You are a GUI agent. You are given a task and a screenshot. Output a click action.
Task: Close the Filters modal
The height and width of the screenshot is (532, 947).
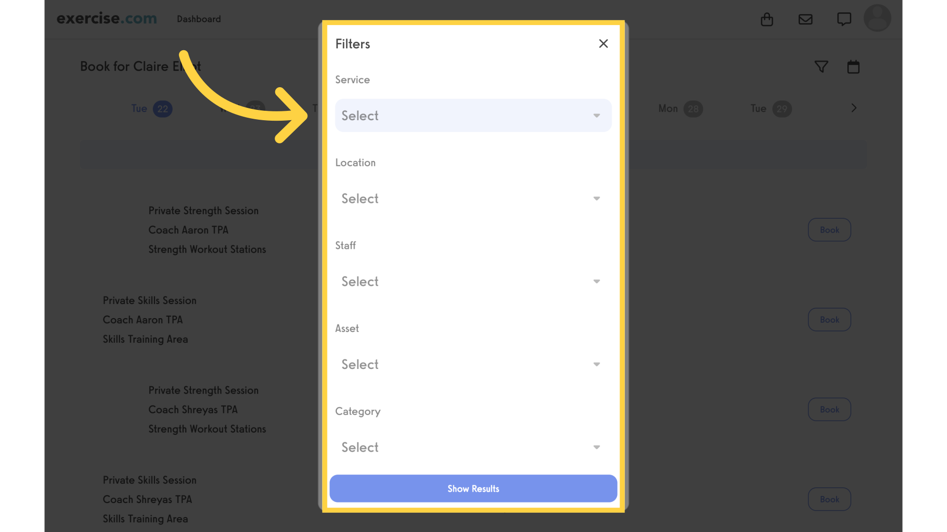[604, 43]
